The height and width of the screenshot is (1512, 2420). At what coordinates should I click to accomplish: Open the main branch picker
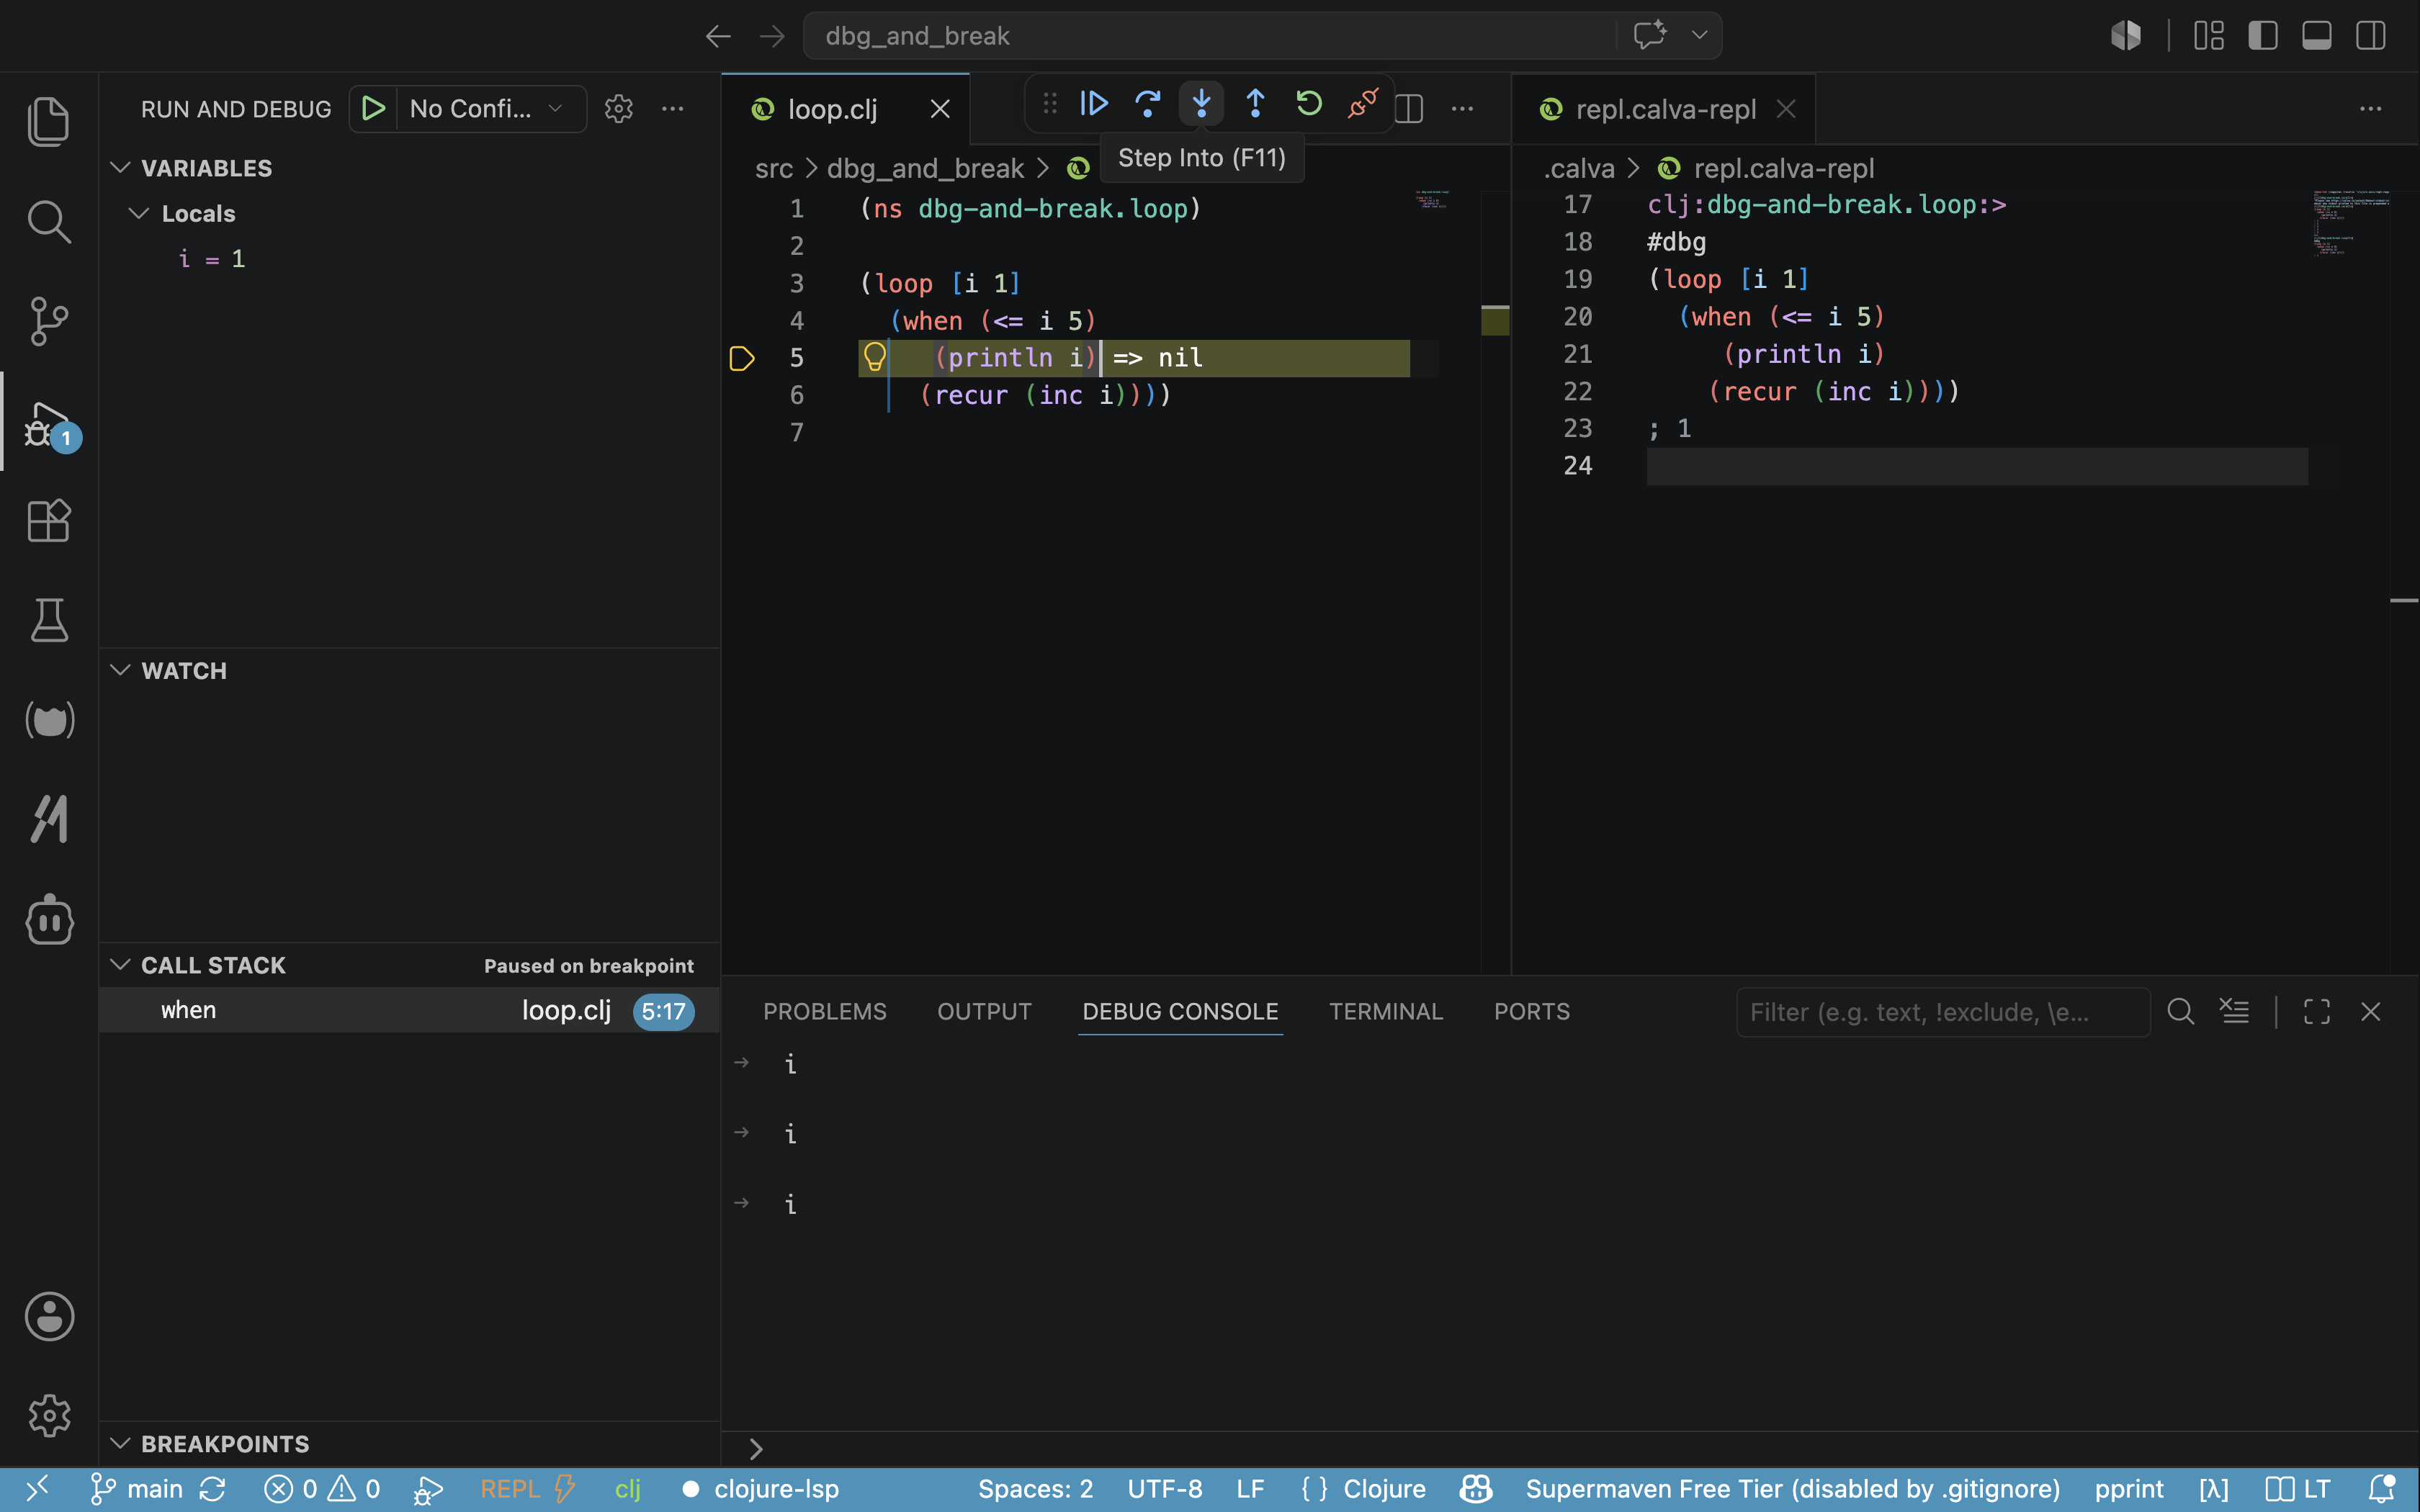pyautogui.click(x=137, y=1489)
